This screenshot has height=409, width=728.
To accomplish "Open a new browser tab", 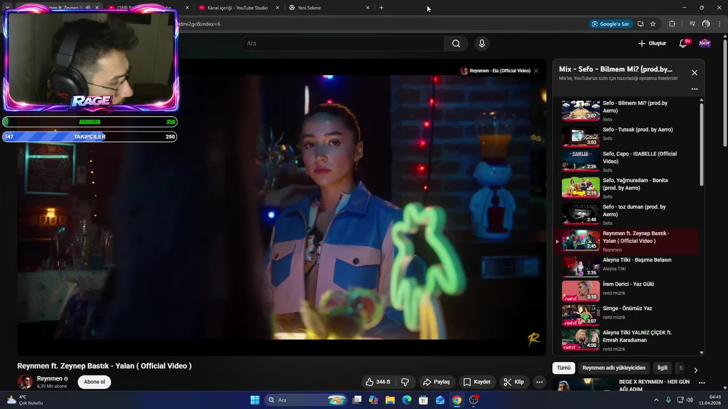I will click(381, 8).
